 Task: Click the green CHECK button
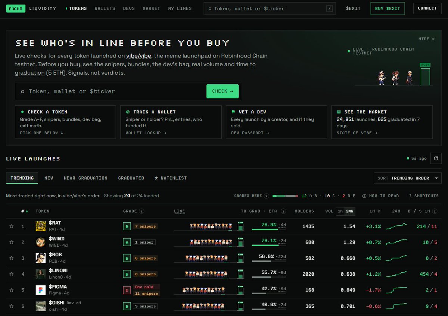click(223, 91)
